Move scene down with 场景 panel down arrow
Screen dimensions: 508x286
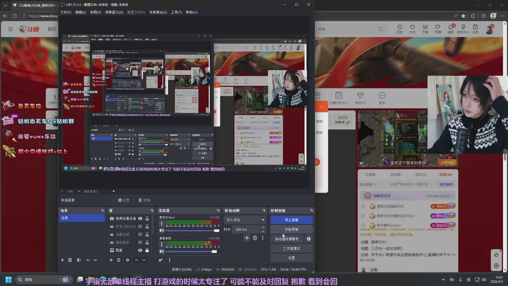[95, 260]
